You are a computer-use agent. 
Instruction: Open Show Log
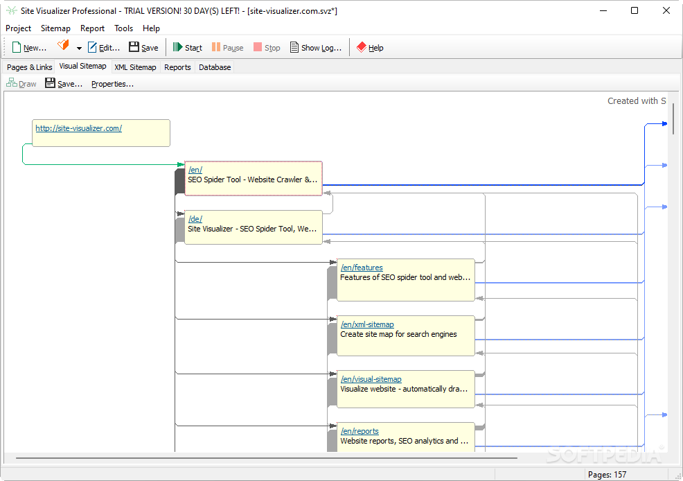pos(316,48)
